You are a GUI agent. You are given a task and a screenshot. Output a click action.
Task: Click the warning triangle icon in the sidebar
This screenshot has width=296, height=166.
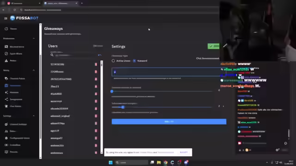pyautogui.click(x=6, y=60)
